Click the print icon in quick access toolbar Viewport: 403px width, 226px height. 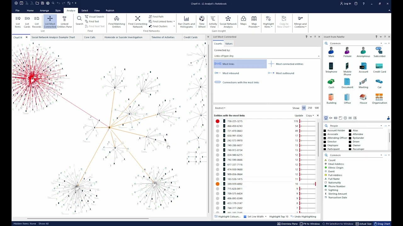coord(48,3)
